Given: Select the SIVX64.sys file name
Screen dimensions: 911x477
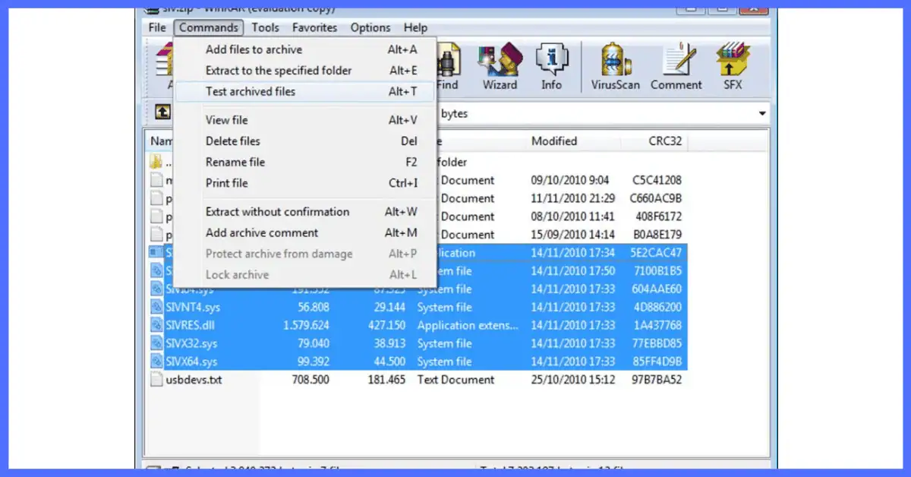Looking at the screenshot, I should click(191, 362).
